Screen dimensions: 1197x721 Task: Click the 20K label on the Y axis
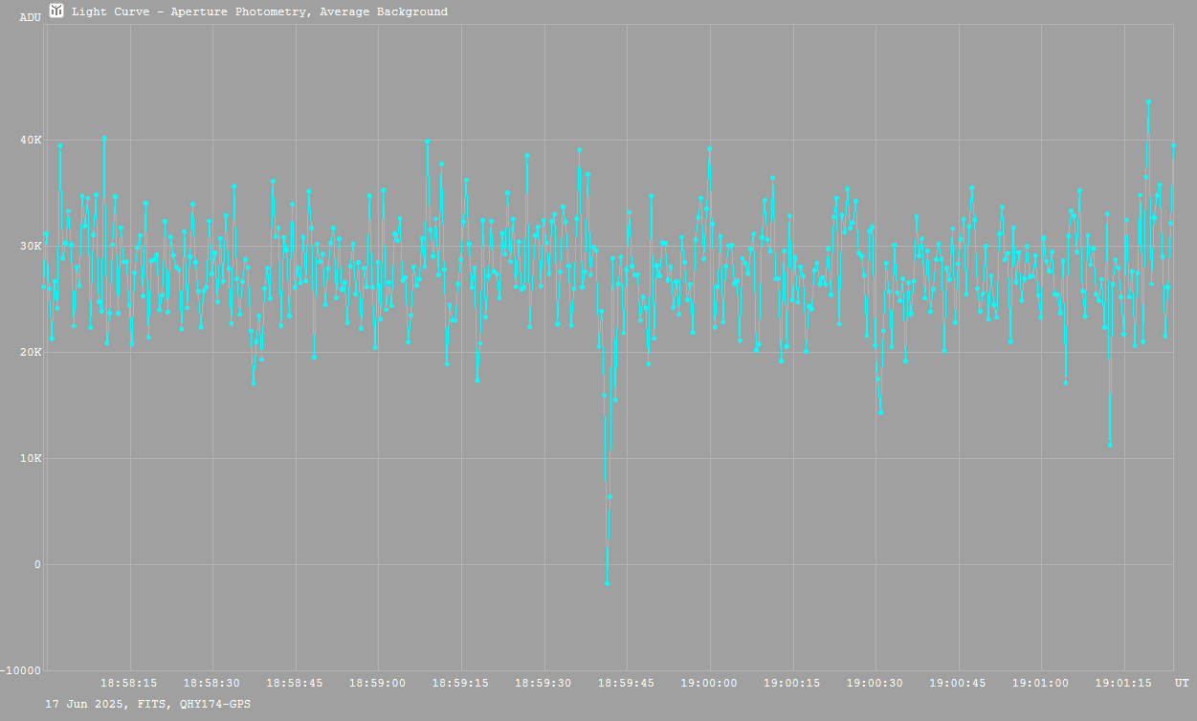tap(32, 353)
